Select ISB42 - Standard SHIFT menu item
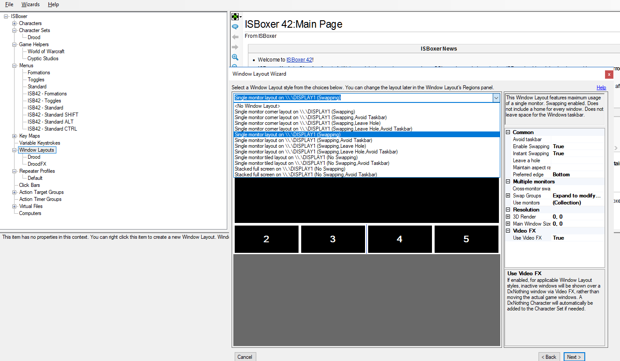The height and width of the screenshot is (361, 620). [53, 115]
